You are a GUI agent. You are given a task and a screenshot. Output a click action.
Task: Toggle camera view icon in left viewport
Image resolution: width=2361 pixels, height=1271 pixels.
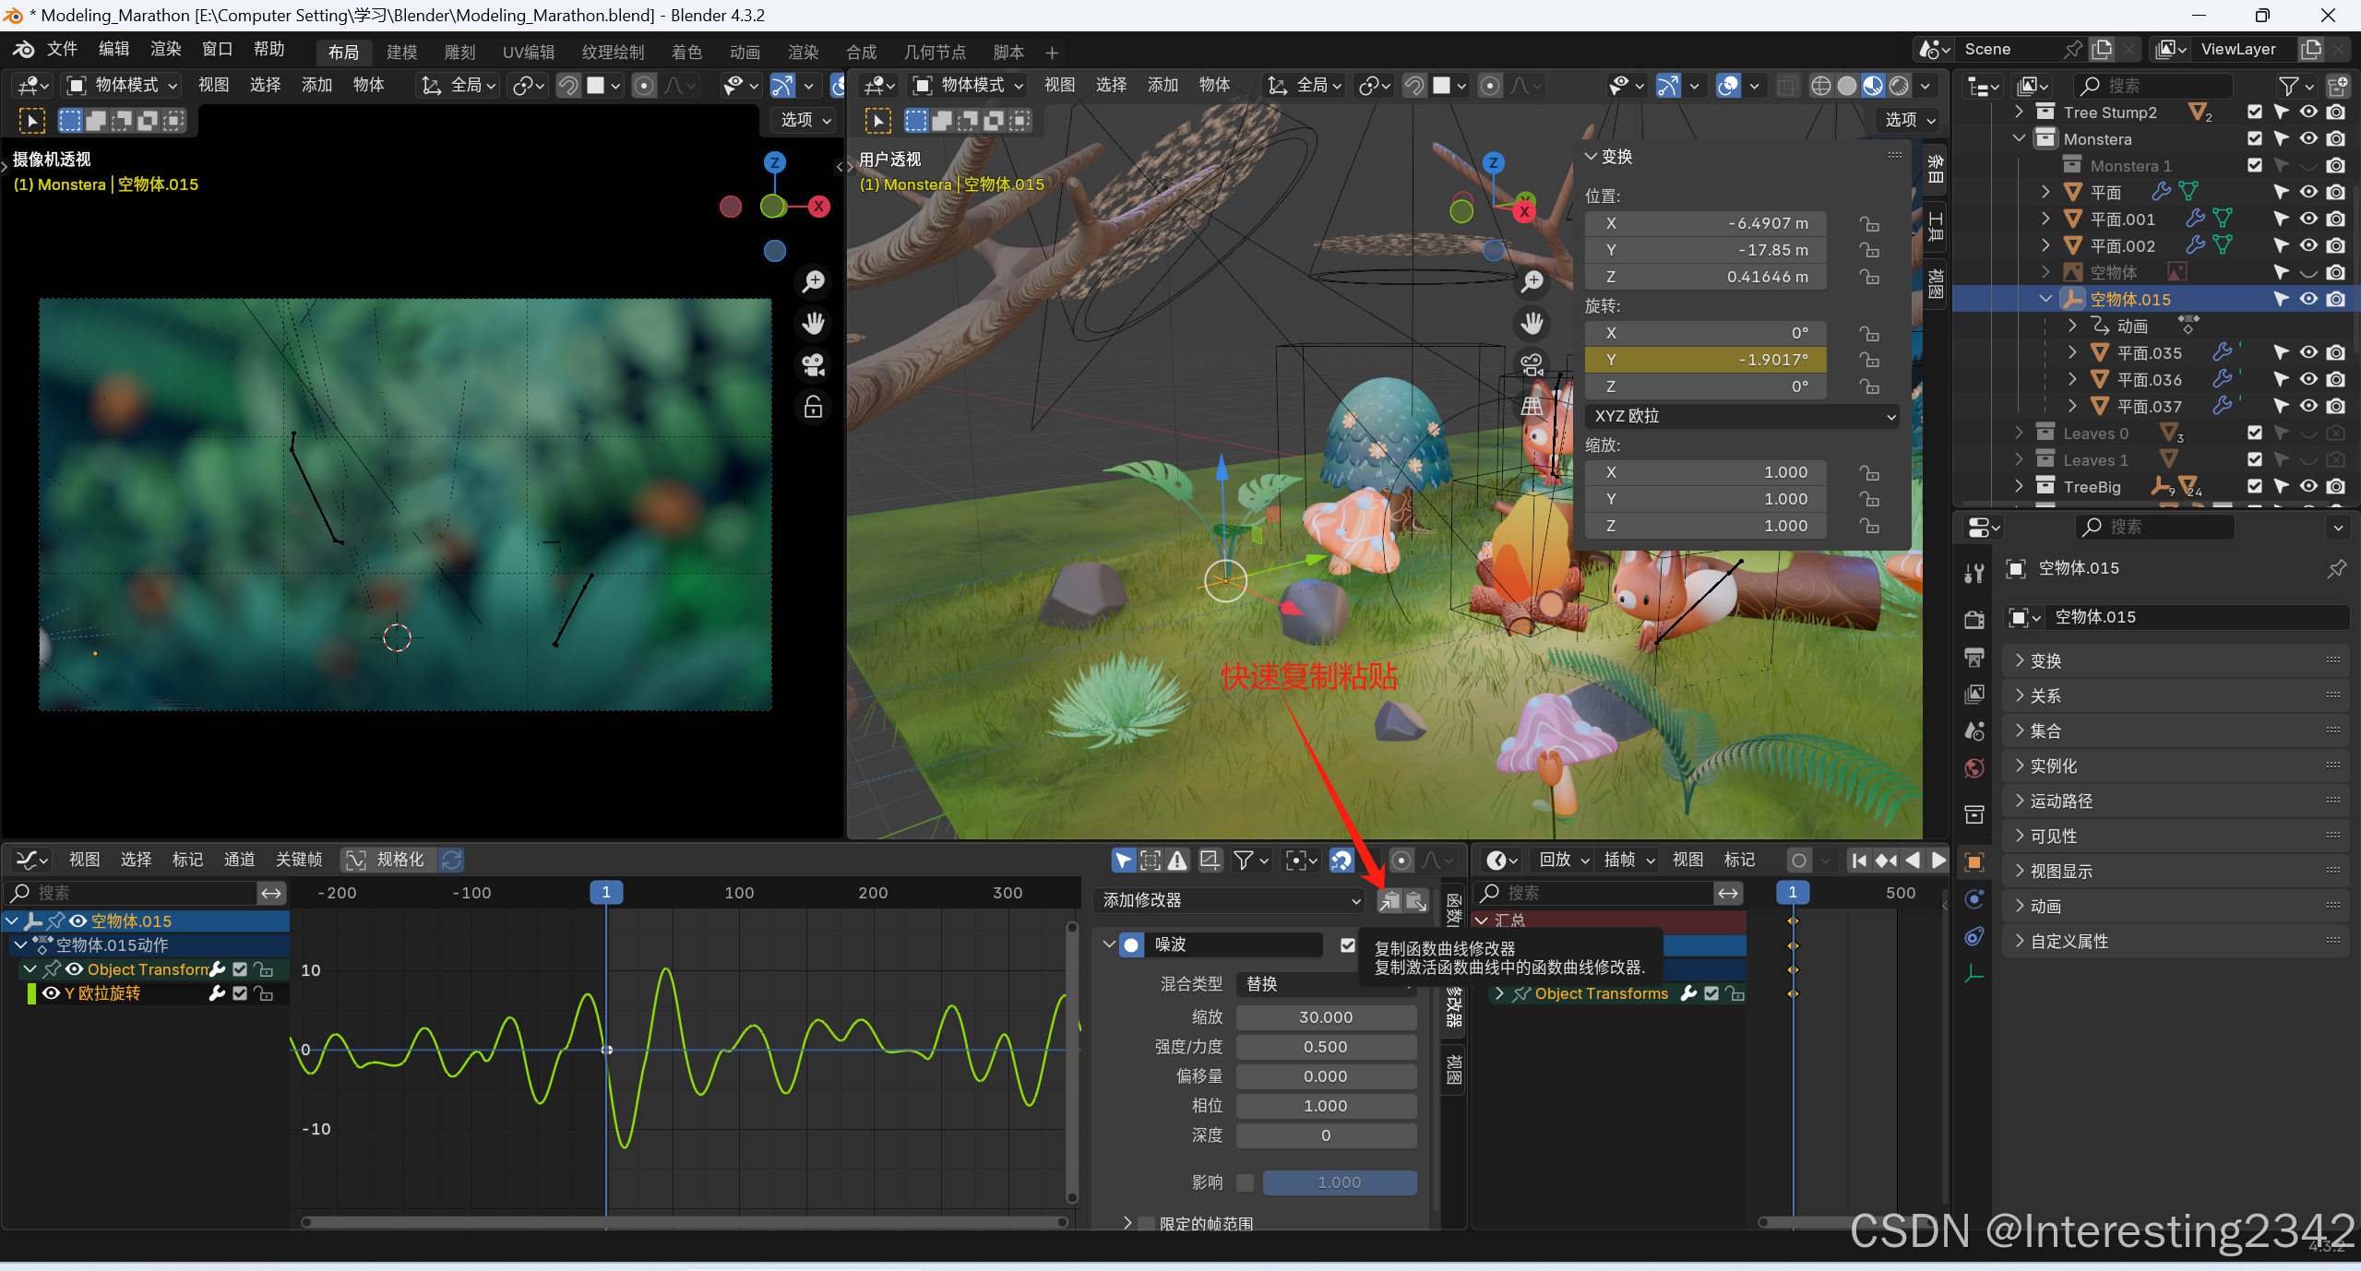[x=813, y=365]
